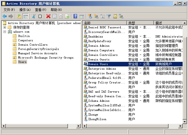Go back with the blue Back arrow
The image size is (188, 135).
coord(5,16)
